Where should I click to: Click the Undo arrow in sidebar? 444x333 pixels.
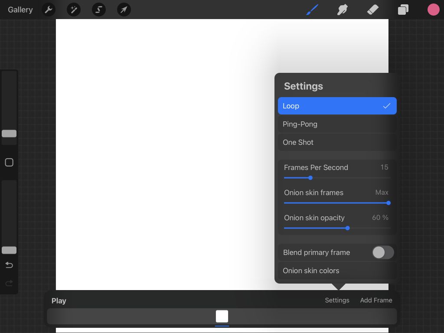coord(9,265)
